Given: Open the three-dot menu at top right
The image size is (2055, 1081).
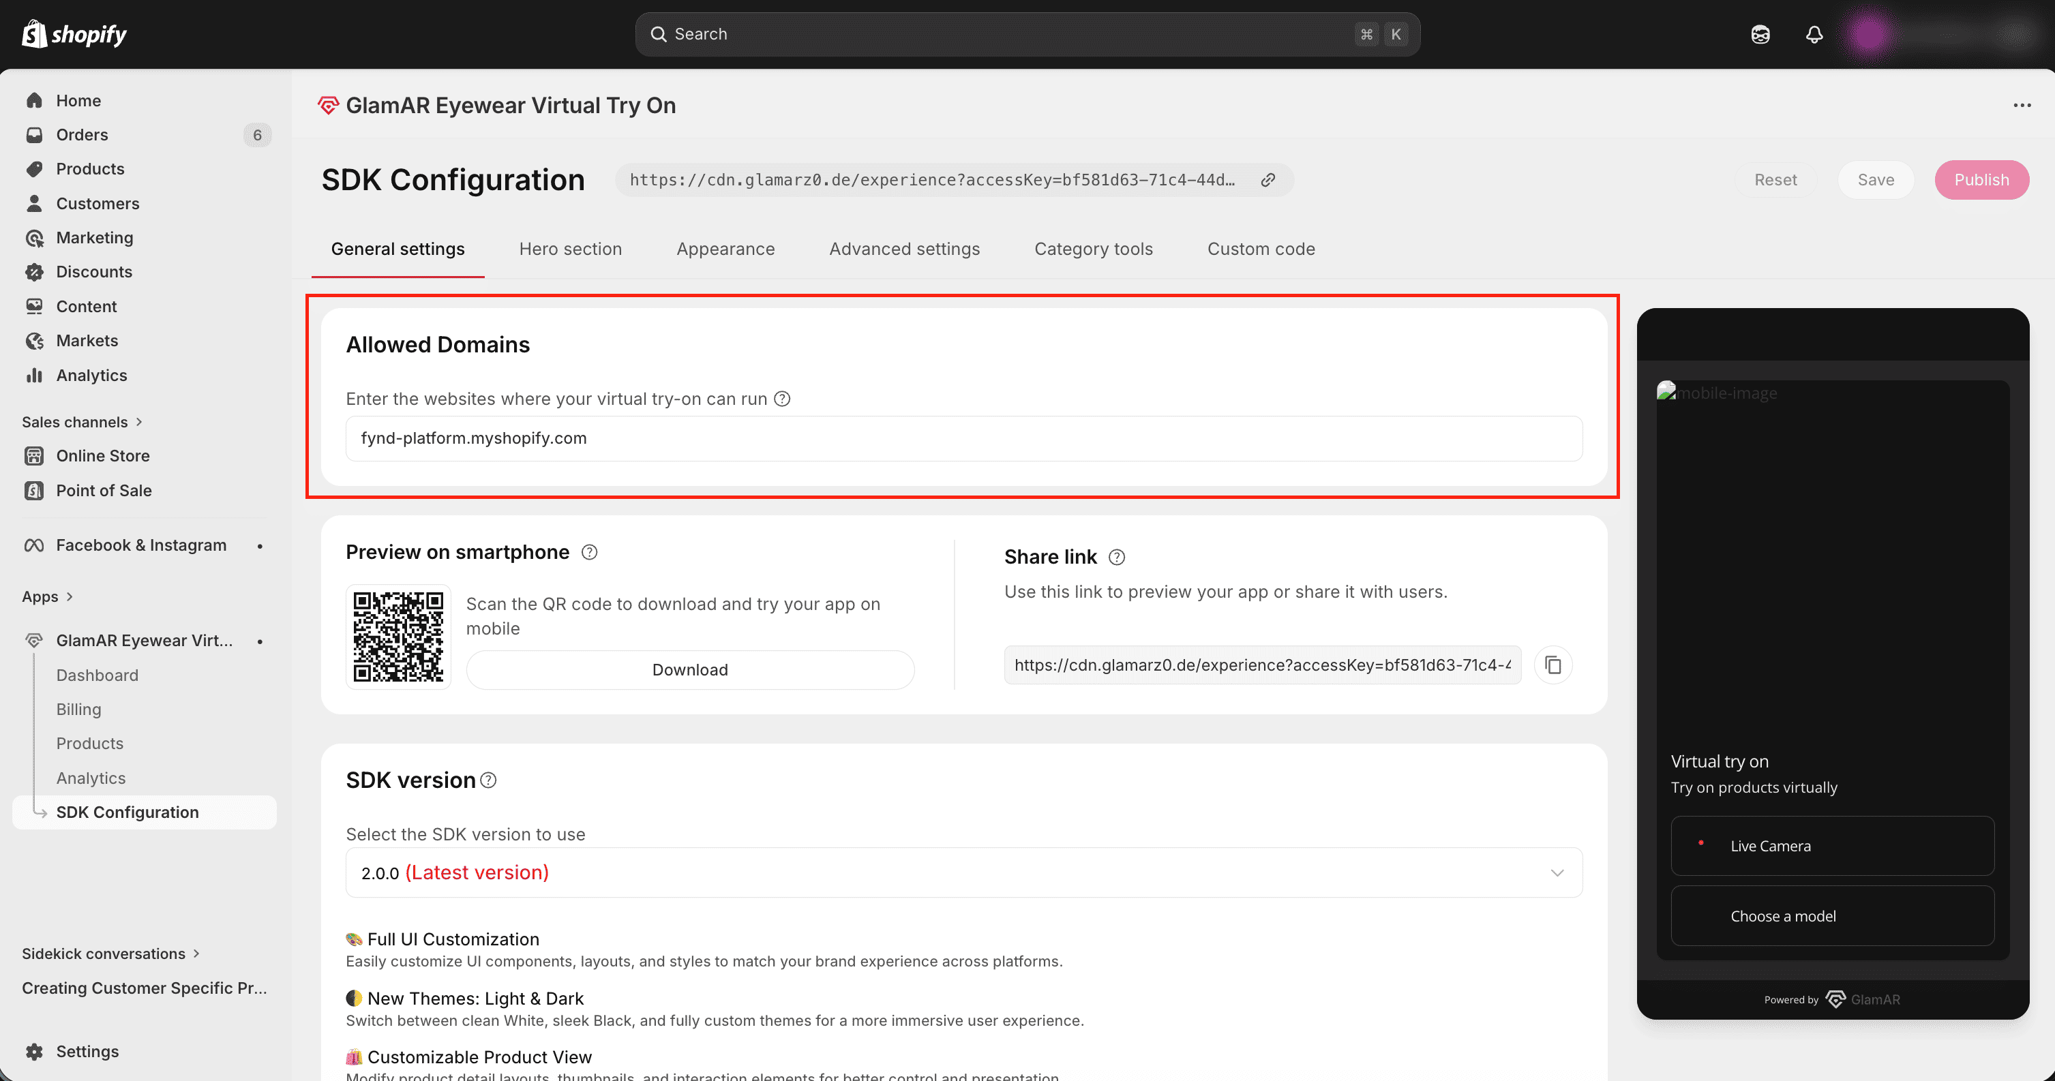Looking at the screenshot, I should coord(2022,105).
